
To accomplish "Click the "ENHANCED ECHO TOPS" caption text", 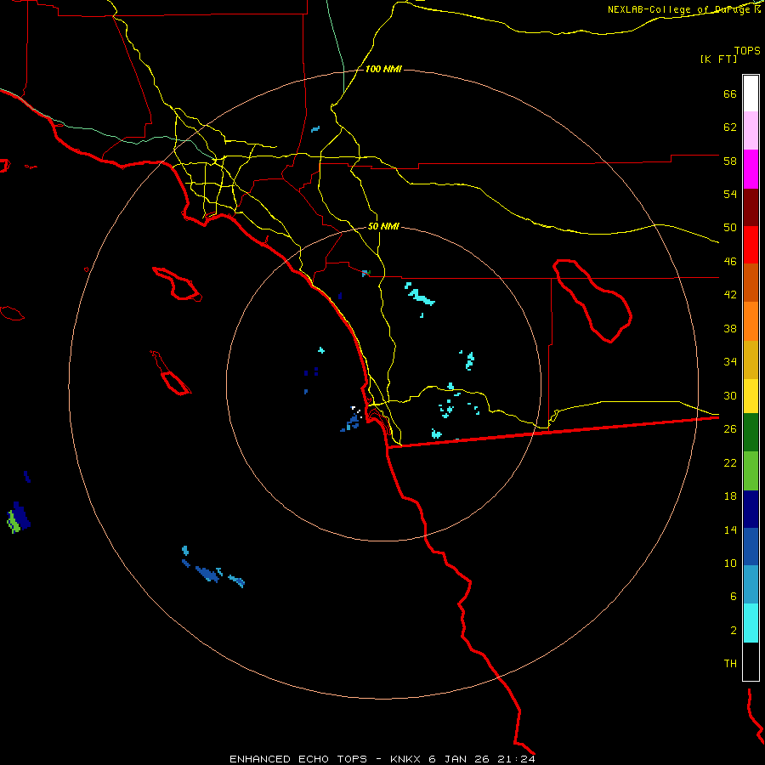I will point(298,759).
